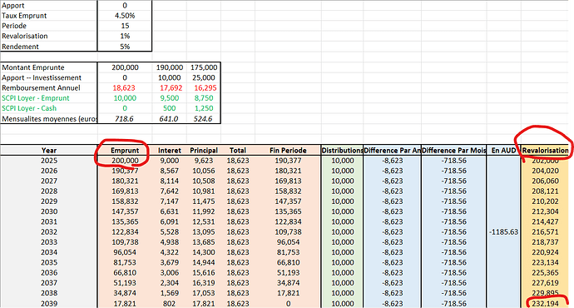Screen dimensions: 574x308
Task: Select the year 2025 cell
Action: tap(49, 161)
